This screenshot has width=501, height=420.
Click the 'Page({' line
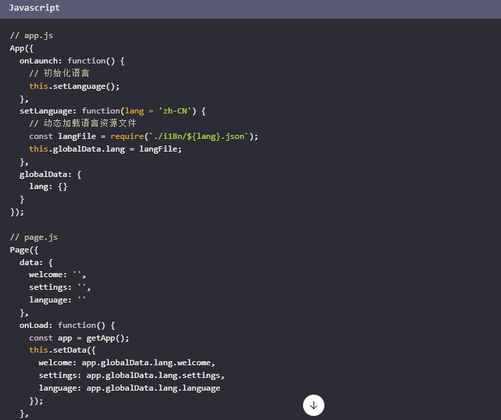pyautogui.click(x=24, y=250)
